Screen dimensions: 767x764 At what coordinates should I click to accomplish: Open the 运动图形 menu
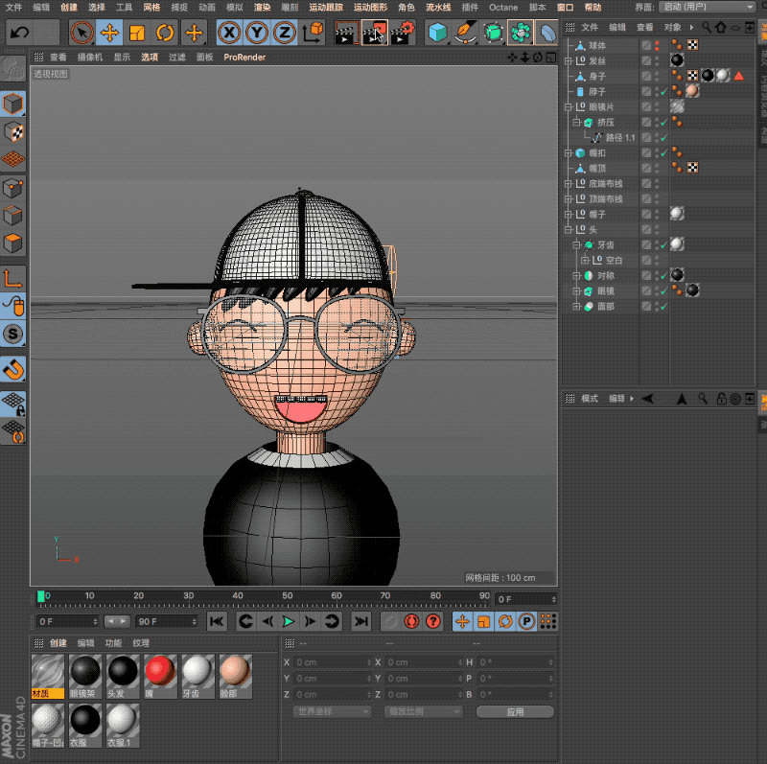click(370, 8)
